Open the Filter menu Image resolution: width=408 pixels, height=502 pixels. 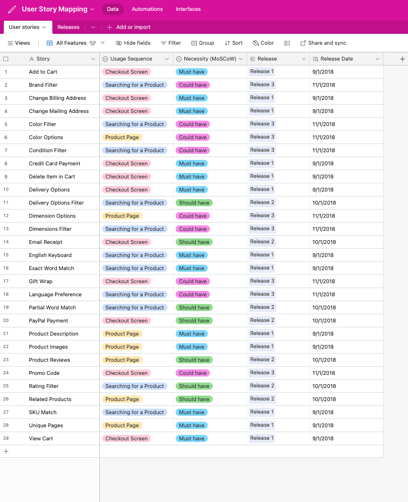[x=171, y=43]
